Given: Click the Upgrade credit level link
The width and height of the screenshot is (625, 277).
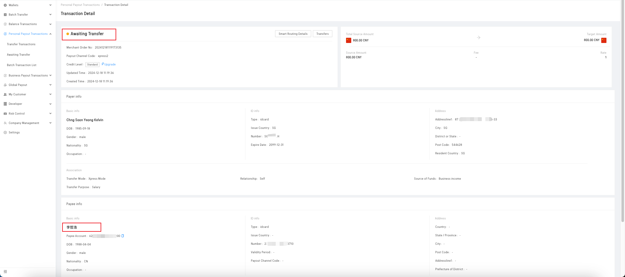Looking at the screenshot, I should point(110,64).
